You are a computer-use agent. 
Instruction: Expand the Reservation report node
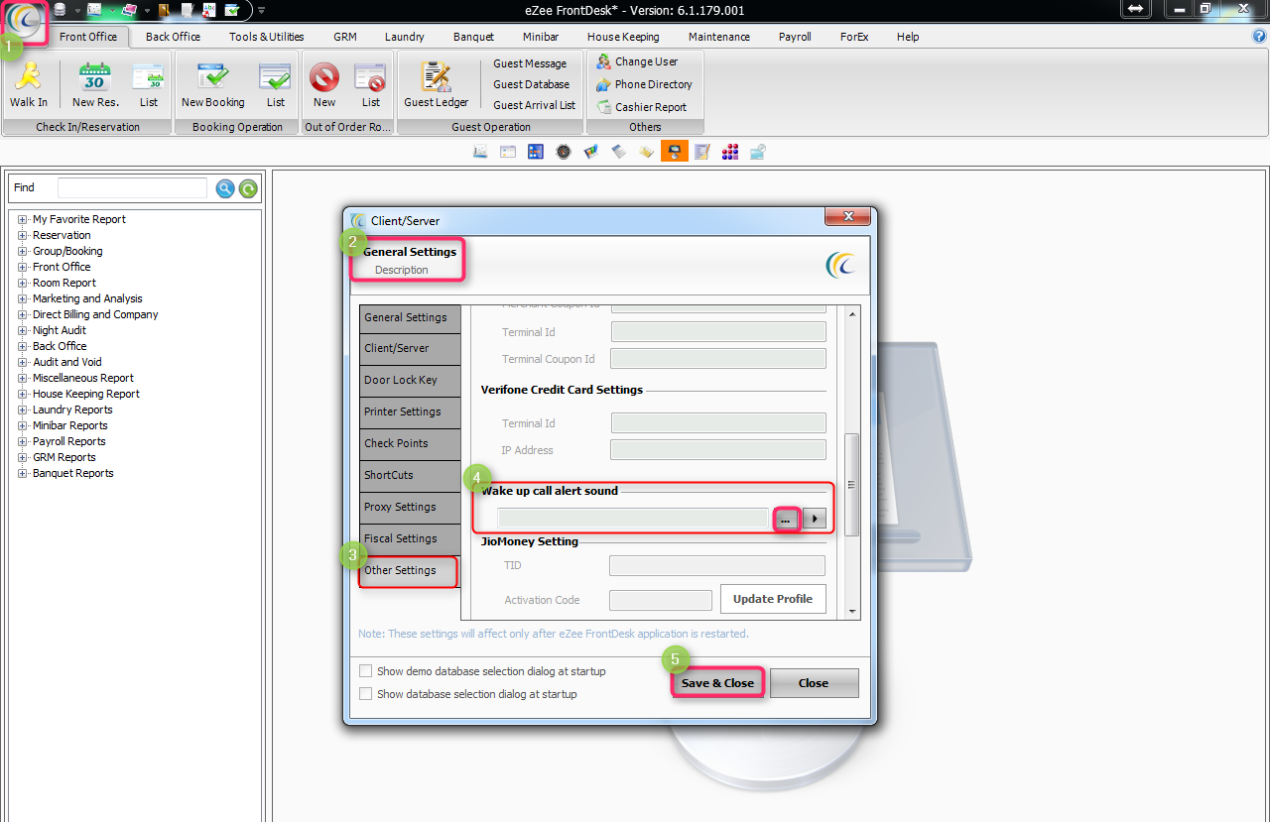click(22, 235)
